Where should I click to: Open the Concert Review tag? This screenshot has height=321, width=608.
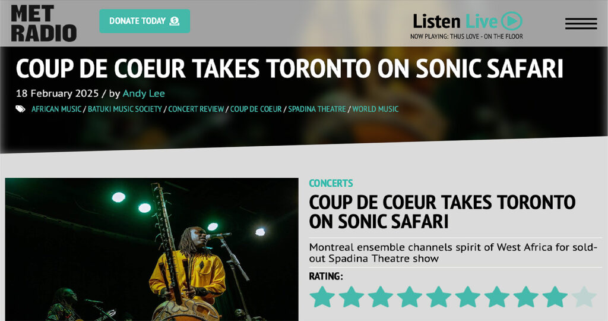pyautogui.click(x=196, y=109)
